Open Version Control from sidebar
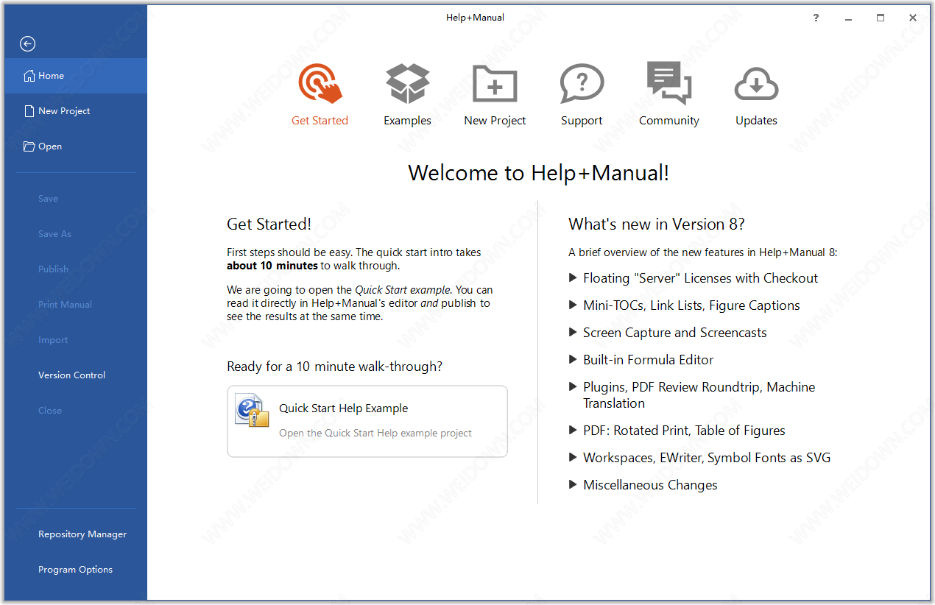Image resolution: width=935 pixels, height=605 pixels. 71,375
